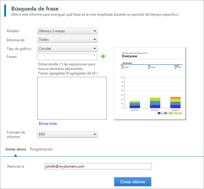Click the Phrase Search report preview thumbnail
The image size is (204, 189).
click(x=150, y=84)
